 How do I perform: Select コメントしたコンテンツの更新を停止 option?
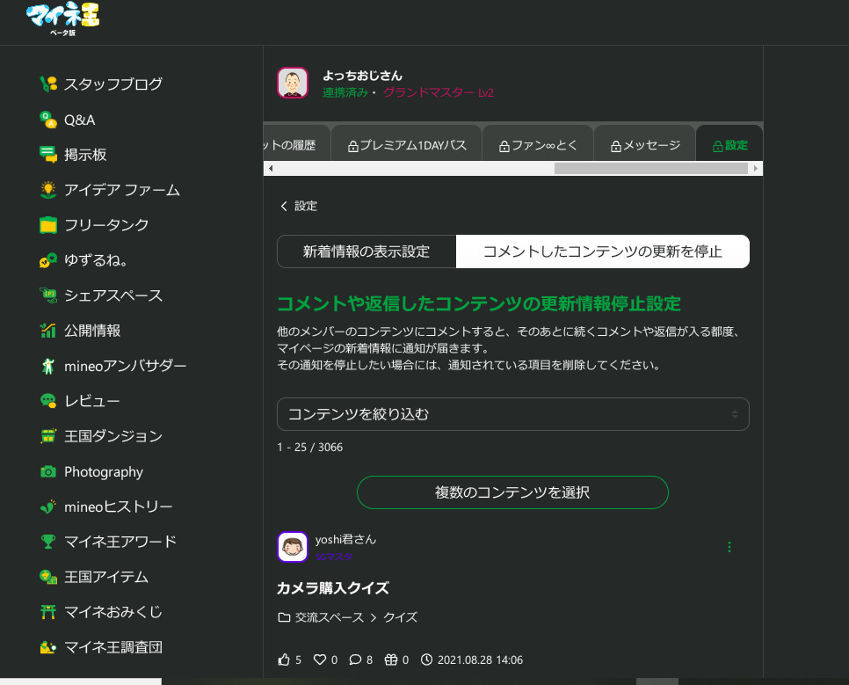coord(602,251)
